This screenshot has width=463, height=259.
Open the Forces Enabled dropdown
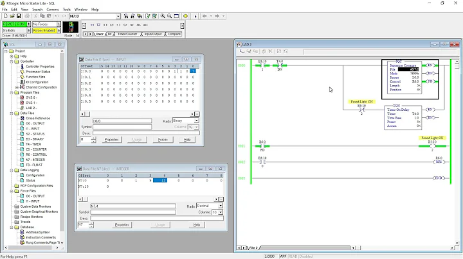click(x=59, y=30)
